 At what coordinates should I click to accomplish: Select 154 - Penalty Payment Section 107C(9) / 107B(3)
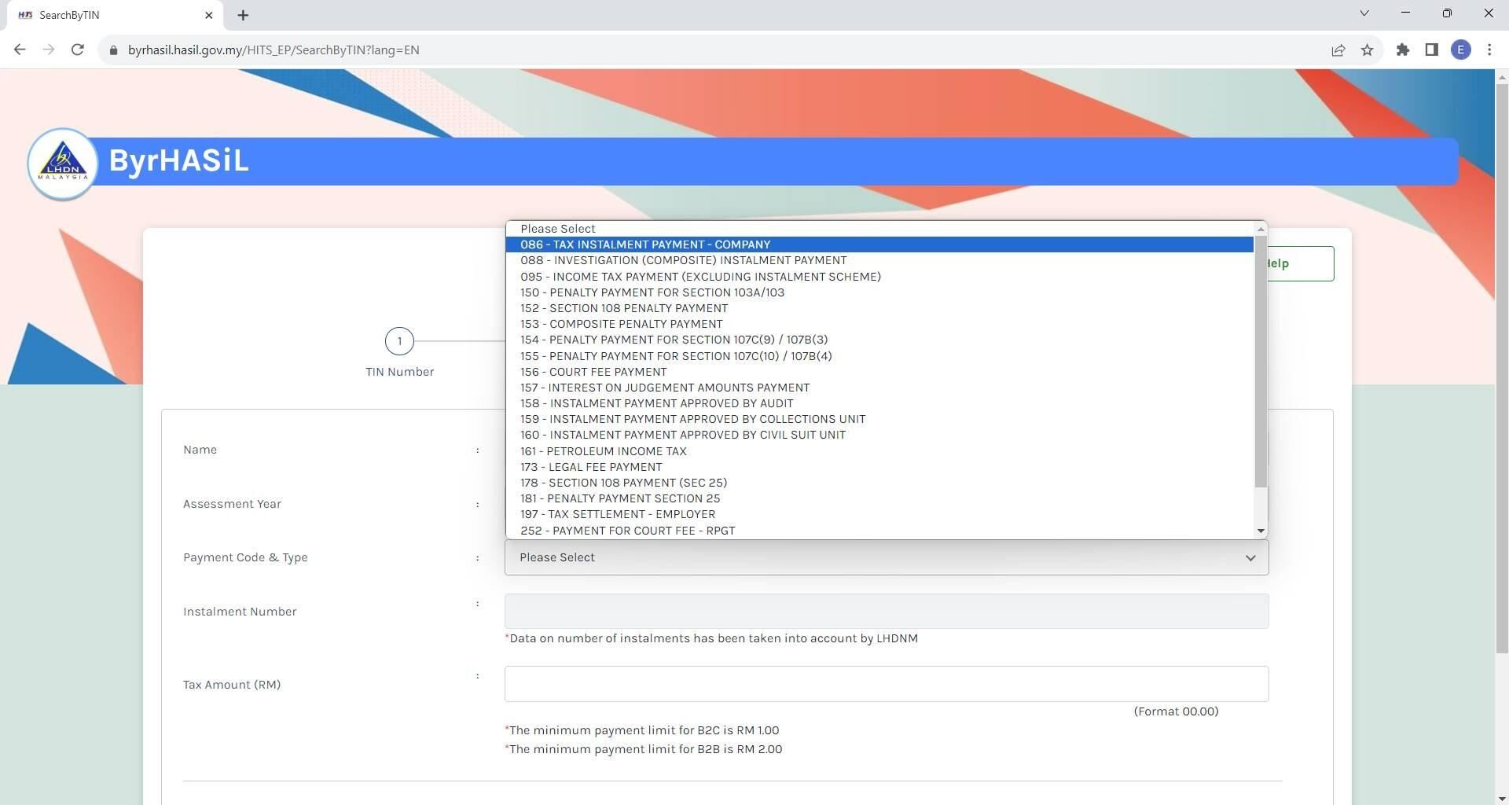tap(879, 340)
